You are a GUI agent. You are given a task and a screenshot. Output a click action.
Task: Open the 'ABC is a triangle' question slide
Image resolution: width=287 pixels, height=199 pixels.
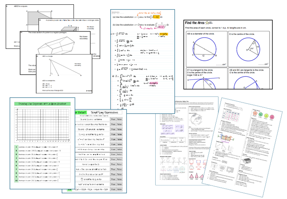(x=64, y=74)
